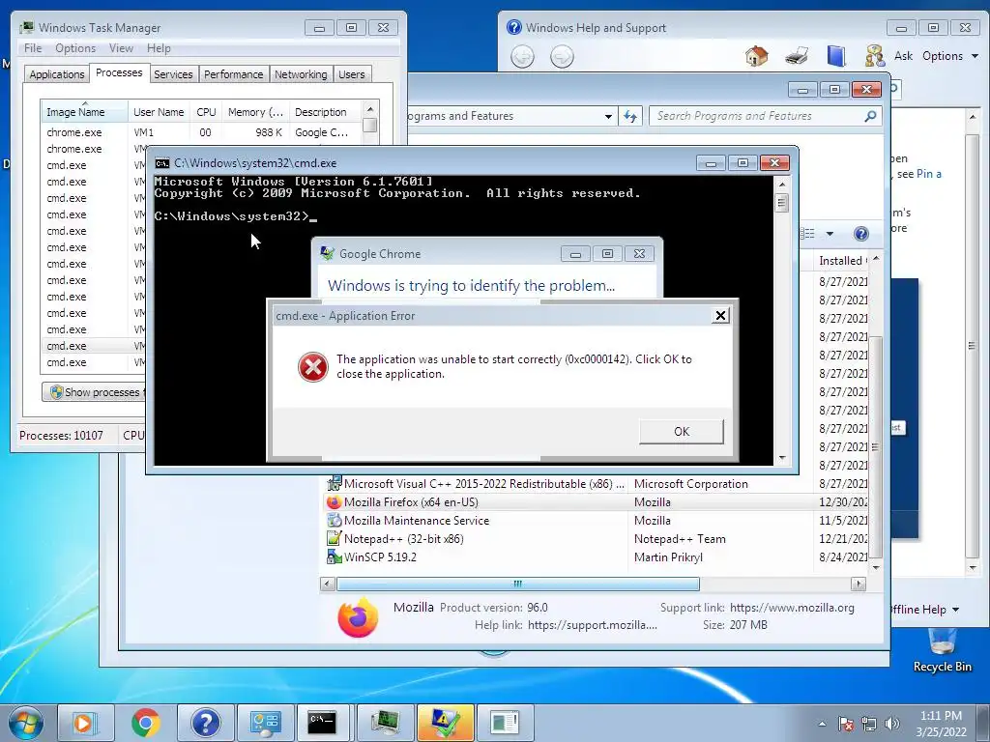Click the 'Pin a' link in Help window

click(x=929, y=174)
